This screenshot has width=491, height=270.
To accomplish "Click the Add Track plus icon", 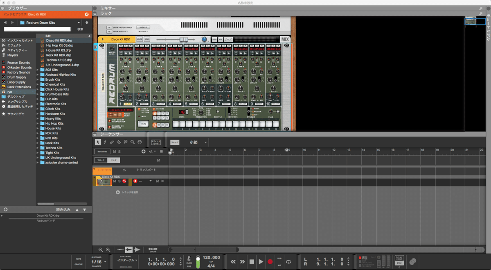I will tap(118, 192).
